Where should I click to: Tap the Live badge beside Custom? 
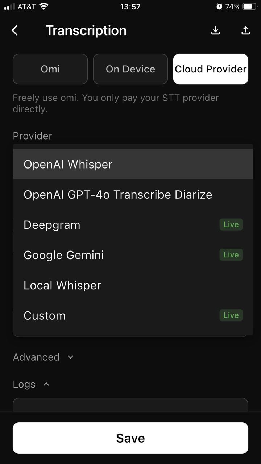click(x=231, y=315)
